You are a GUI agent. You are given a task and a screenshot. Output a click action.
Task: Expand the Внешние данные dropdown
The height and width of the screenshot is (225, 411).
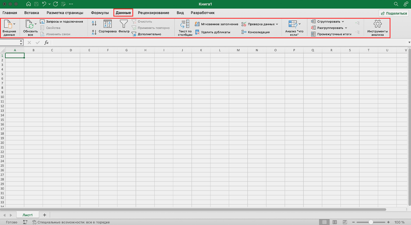[x=14, y=24]
